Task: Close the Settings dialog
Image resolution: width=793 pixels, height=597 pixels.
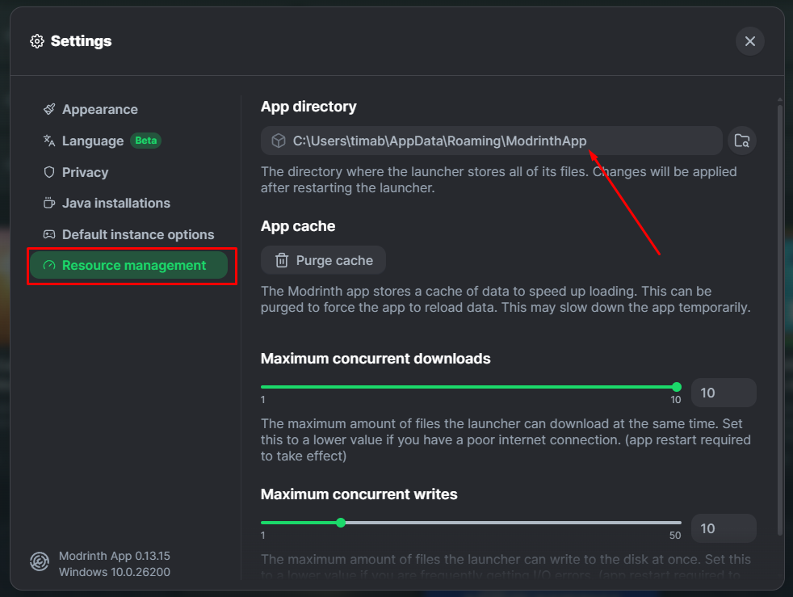Action: tap(750, 41)
